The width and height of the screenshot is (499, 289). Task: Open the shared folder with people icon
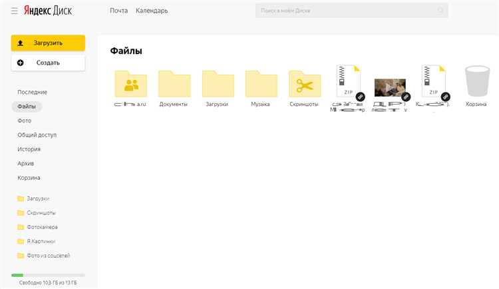[x=131, y=85]
